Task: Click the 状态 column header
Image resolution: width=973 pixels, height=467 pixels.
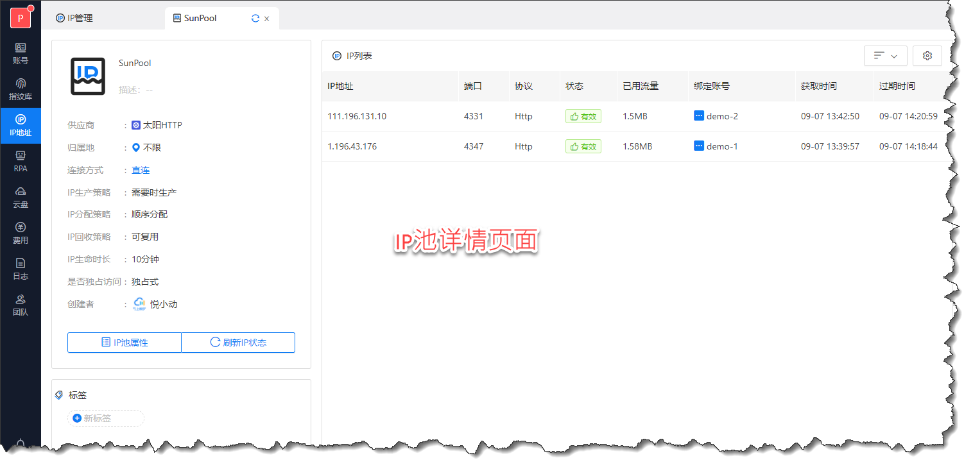Action: [x=589, y=86]
